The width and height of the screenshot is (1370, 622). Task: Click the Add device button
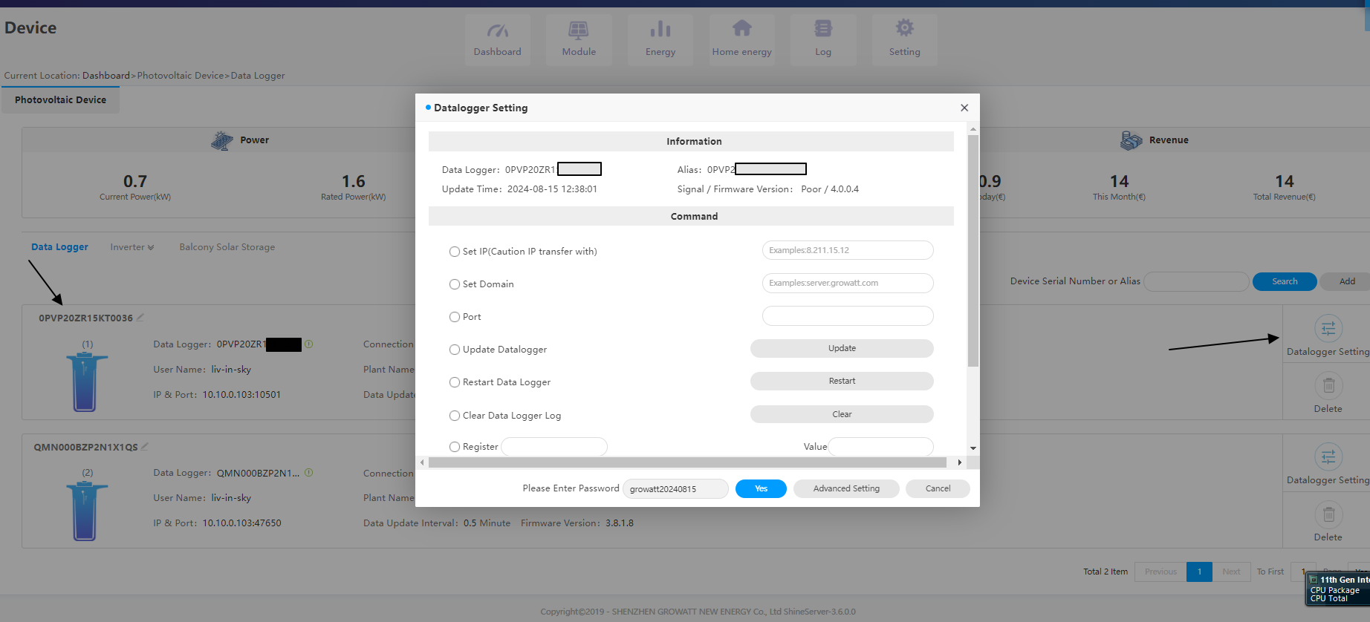click(1347, 282)
